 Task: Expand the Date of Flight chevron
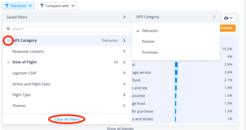[x=124, y=62]
